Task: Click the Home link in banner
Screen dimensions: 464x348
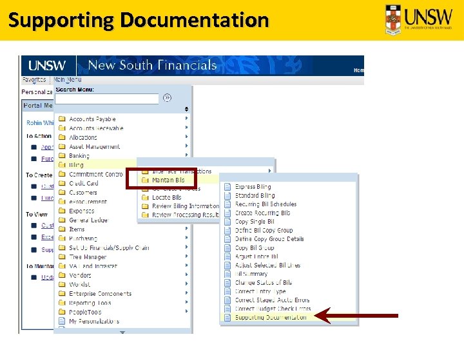Action: (359, 70)
